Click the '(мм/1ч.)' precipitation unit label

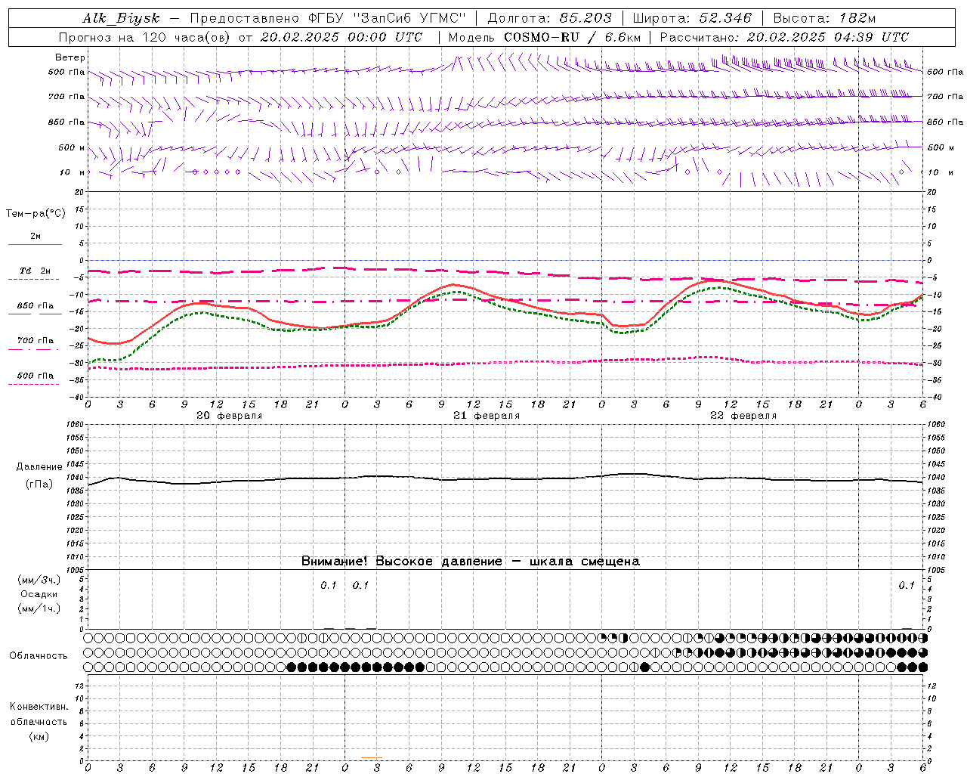point(39,608)
